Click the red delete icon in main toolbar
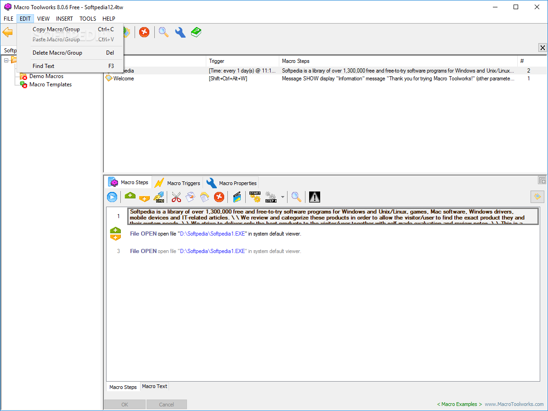 click(x=144, y=32)
